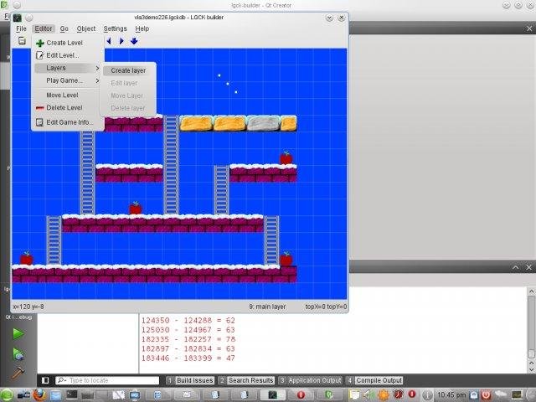Click the info tray icon beside clock
The image size is (536, 402).
(x=427, y=395)
